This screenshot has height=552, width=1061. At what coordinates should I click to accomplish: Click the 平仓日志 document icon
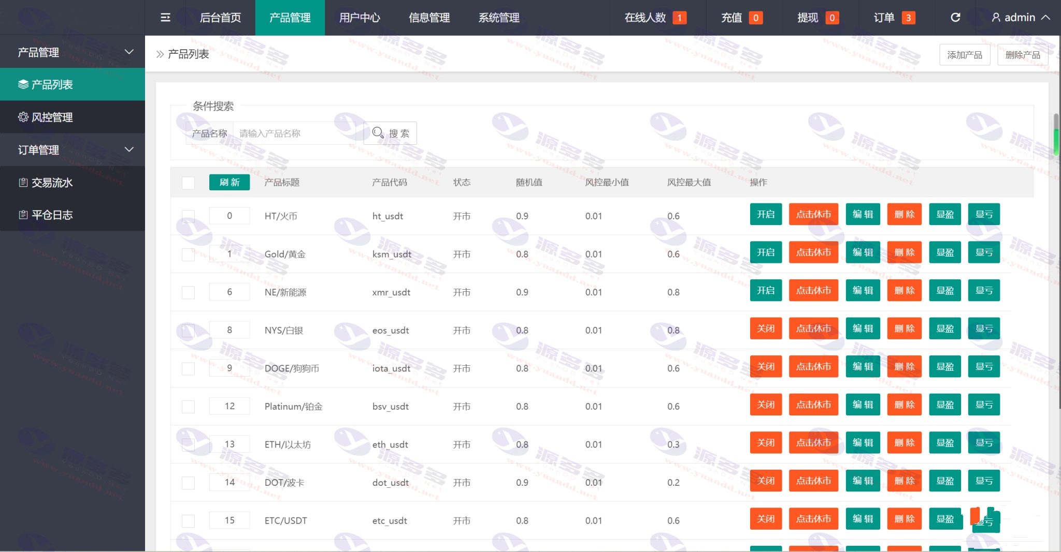pos(23,215)
